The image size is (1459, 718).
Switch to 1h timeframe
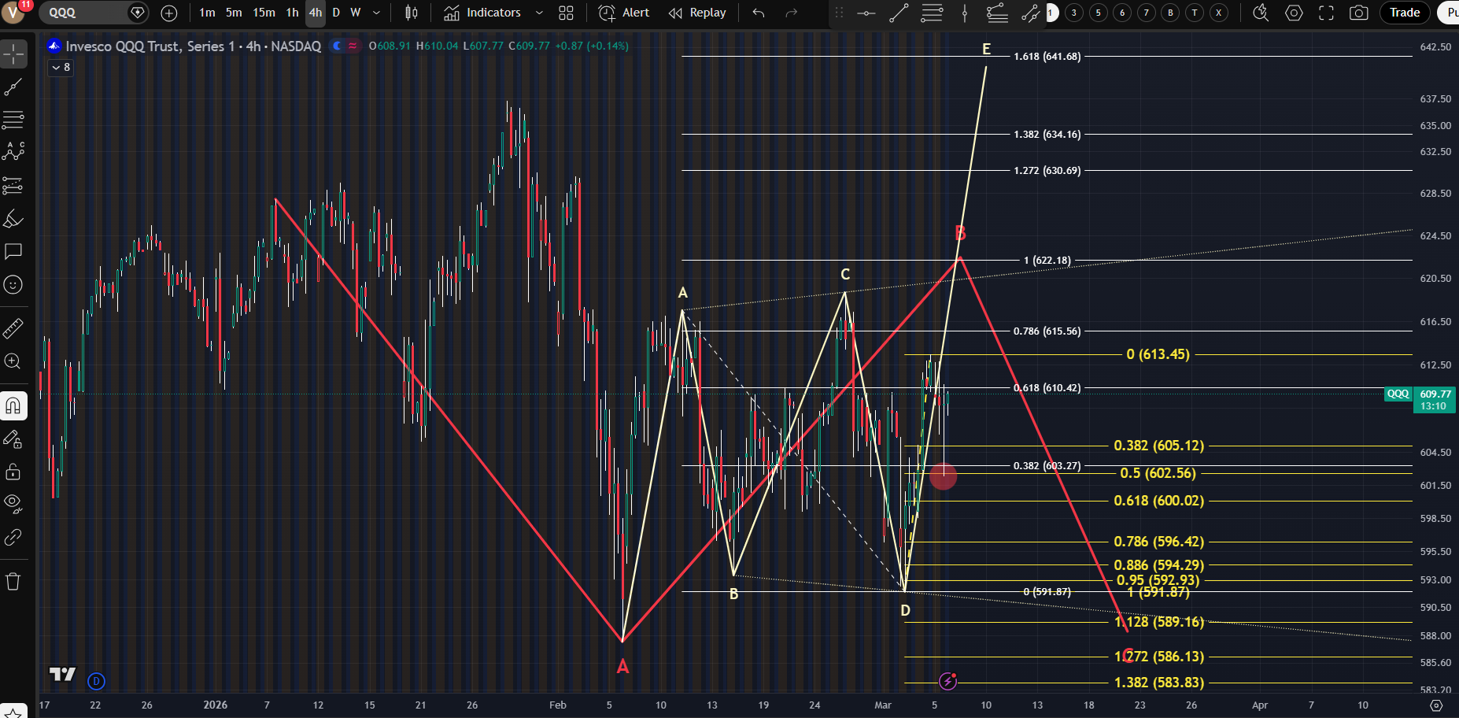[x=292, y=13]
